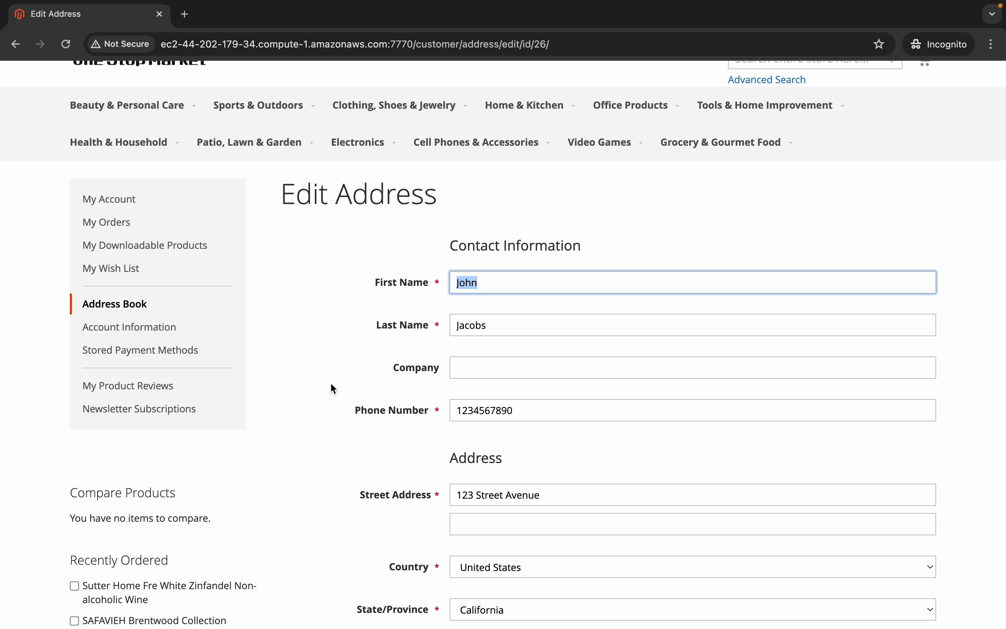Open new tab with plus icon
1006x629 pixels.
(184, 14)
